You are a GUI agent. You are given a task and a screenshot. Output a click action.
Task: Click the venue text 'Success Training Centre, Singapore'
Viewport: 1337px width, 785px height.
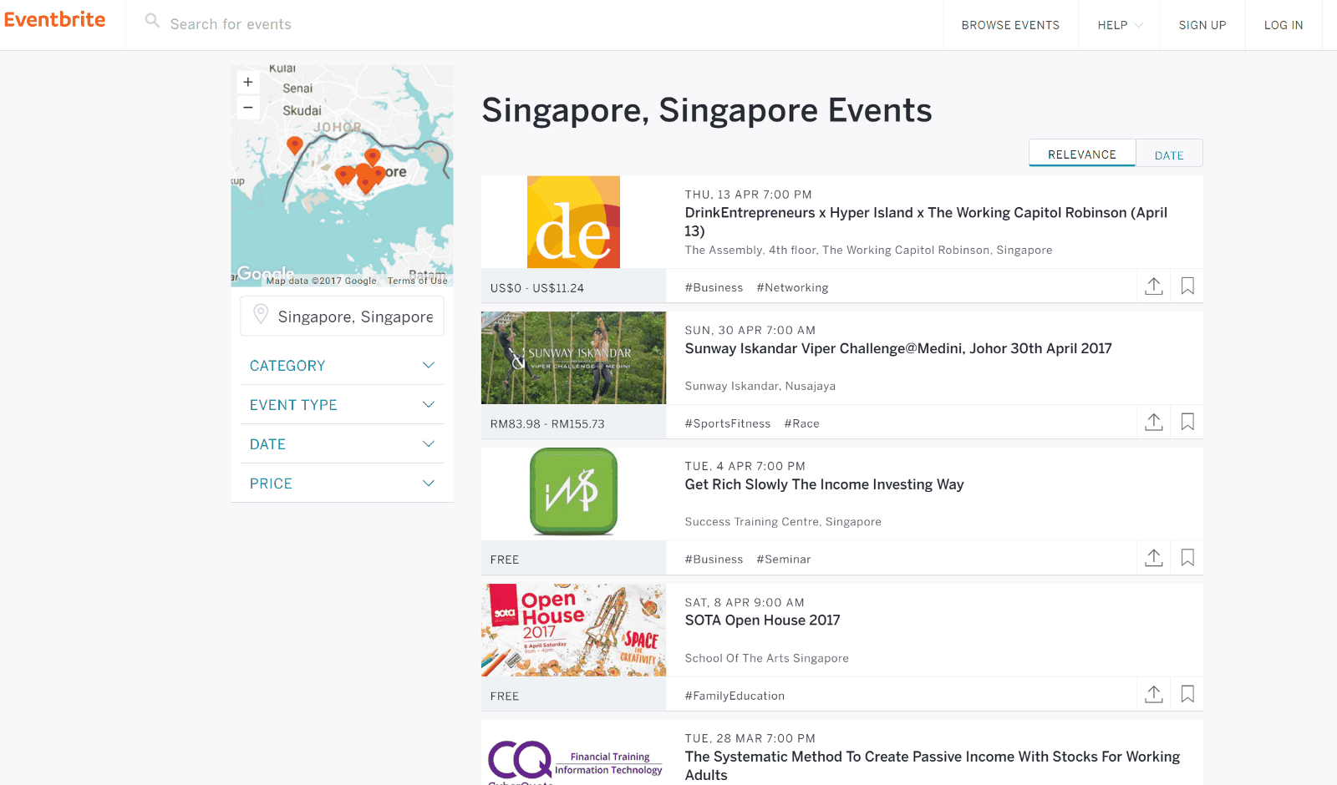[x=783, y=522]
